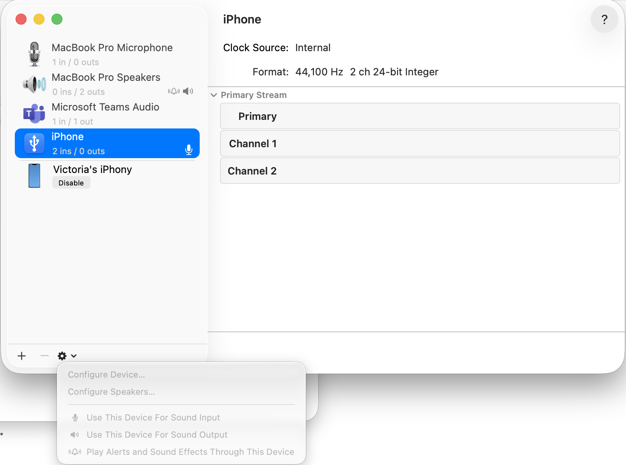The width and height of the screenshot is (626, 465).
Task: Click the 2 ch 24-bit Integer format value
Action: pos(394,72)
